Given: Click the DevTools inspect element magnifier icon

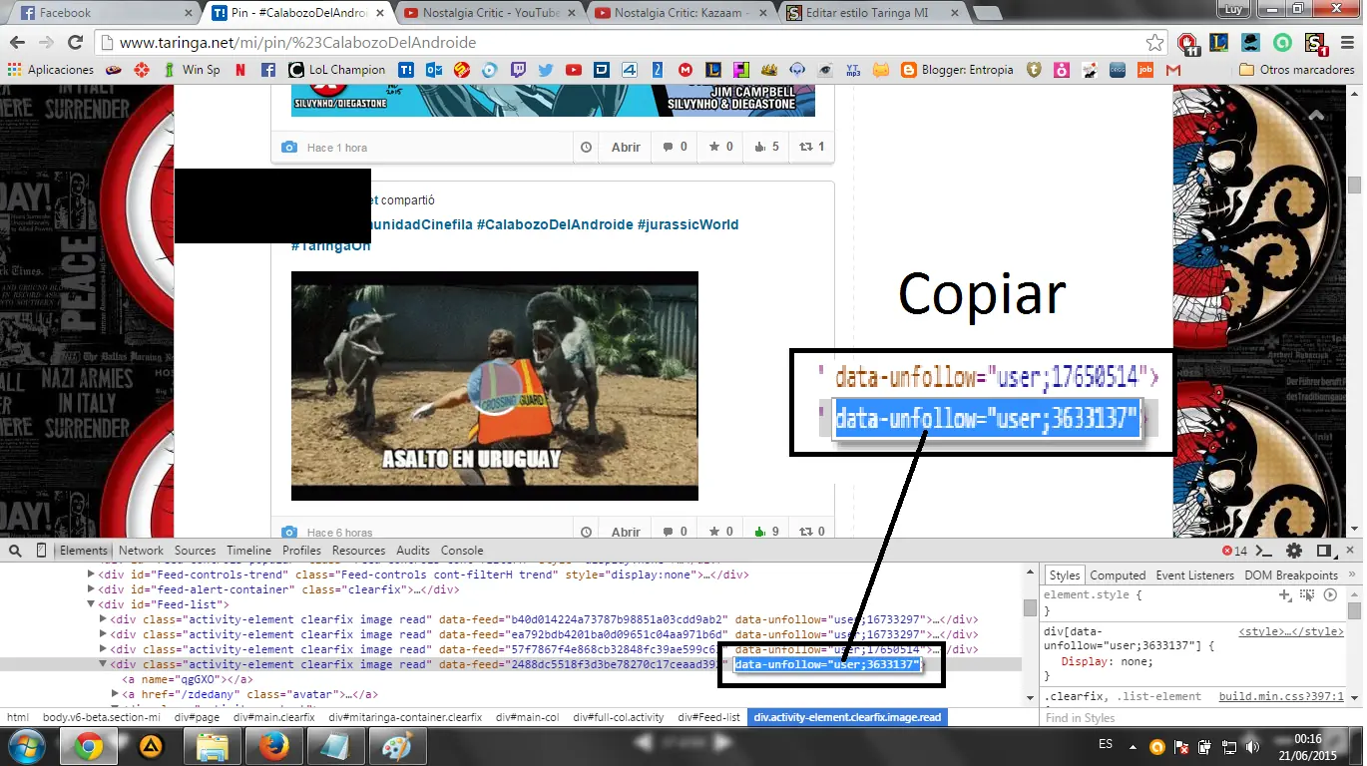Looking at the screenshot, I should point(15,551).
